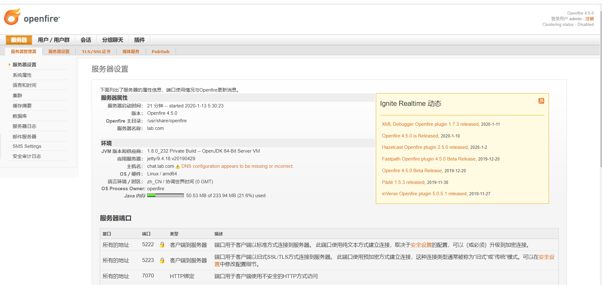Click the 'Linux / amd64' OS value
Image resolution: width=602 pixels, height=285 pixels.
(x=162, y=174)
